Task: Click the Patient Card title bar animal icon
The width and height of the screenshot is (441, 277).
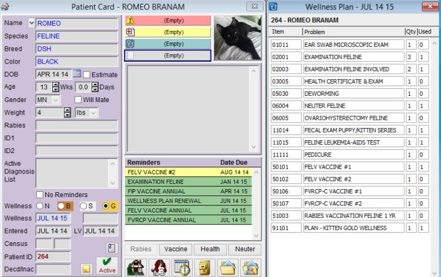Action: click(x=5, y=6)
